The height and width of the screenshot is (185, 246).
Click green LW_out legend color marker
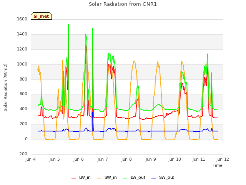[125, 178]
